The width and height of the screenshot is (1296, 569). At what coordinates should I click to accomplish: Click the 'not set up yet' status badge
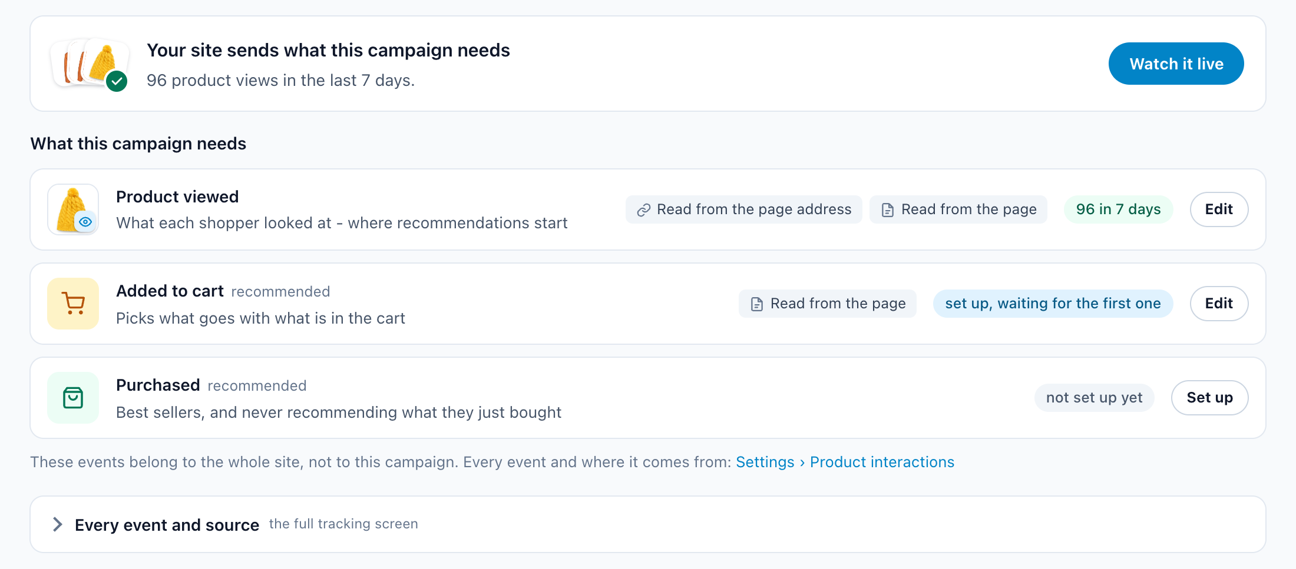click(1094, 398)
